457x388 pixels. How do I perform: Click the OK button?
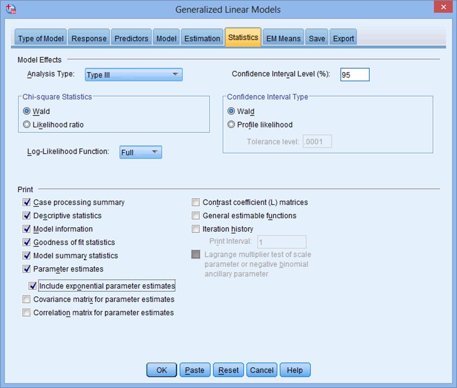[x=162, y=370]
